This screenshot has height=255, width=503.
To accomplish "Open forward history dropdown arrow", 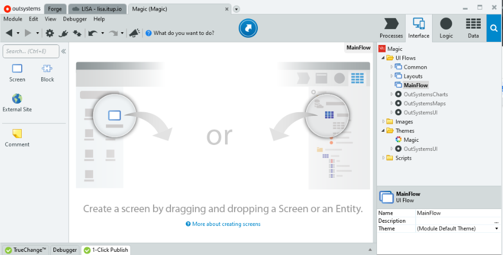I will pos(38,33).
